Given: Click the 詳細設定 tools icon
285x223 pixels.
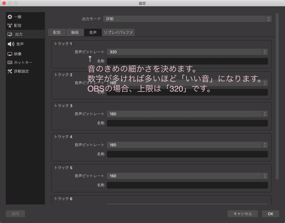Looking at the screenshot, I should point(10,71).
